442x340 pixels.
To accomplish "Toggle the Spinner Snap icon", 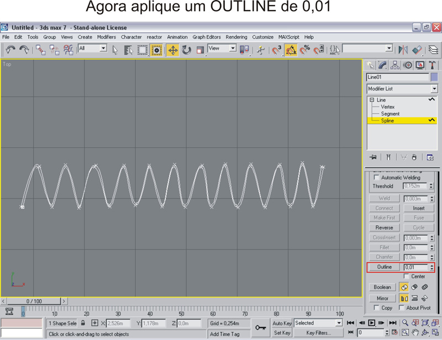I will tap(319, 50).
